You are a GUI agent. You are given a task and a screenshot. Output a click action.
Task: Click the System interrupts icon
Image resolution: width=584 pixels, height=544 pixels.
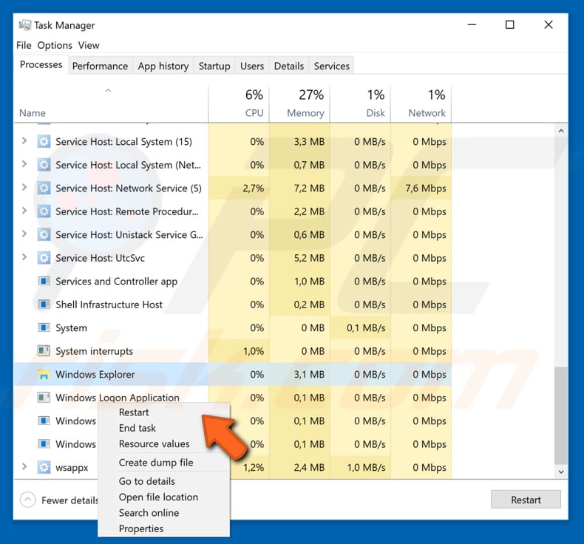point(44,351)
